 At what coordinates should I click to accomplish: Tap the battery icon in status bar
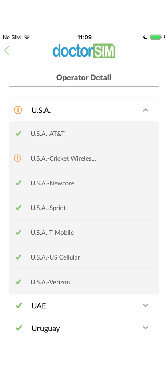pyautogui.click(x=156, y=37)
